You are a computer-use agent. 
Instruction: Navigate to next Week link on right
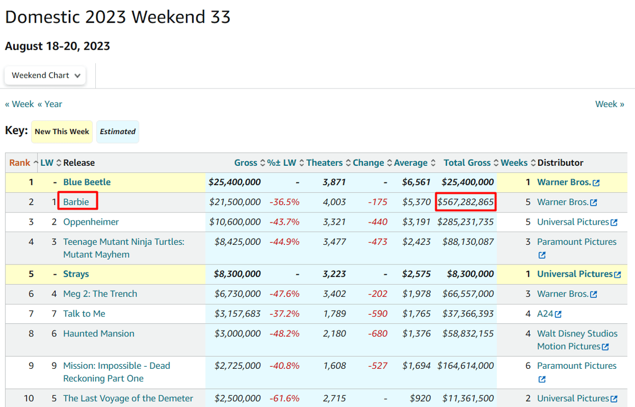610,104
